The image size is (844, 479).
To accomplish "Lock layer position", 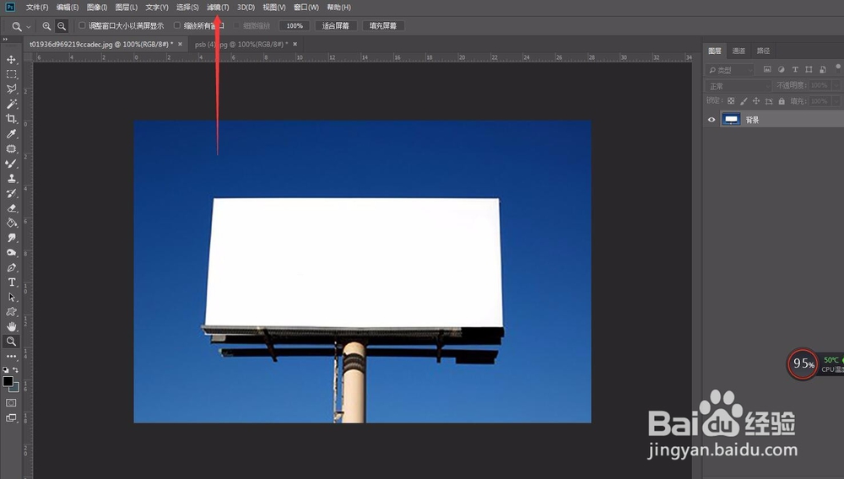I will pos(756,101).
